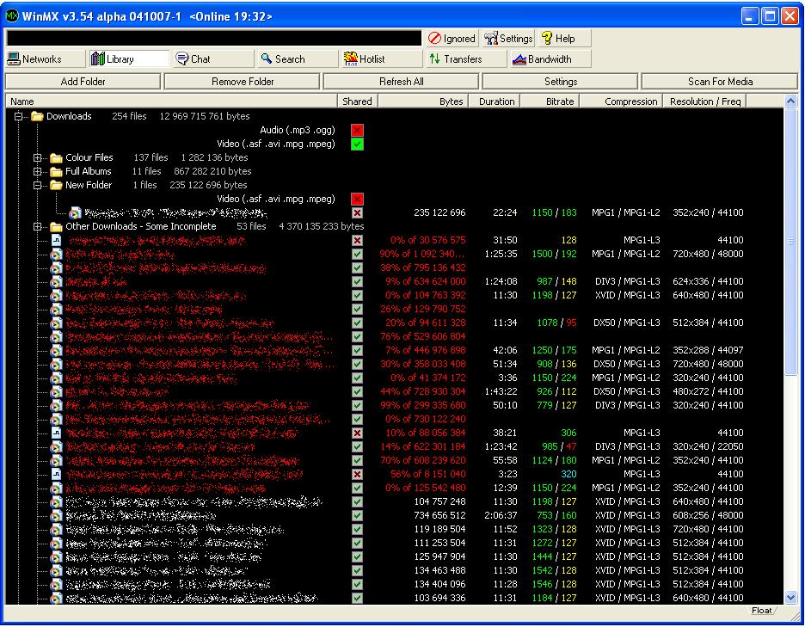Toggle shared box for 734 656 512 file
Viewport: 805px width, 627px height.
pyautogui.click(x=357, y=515)
